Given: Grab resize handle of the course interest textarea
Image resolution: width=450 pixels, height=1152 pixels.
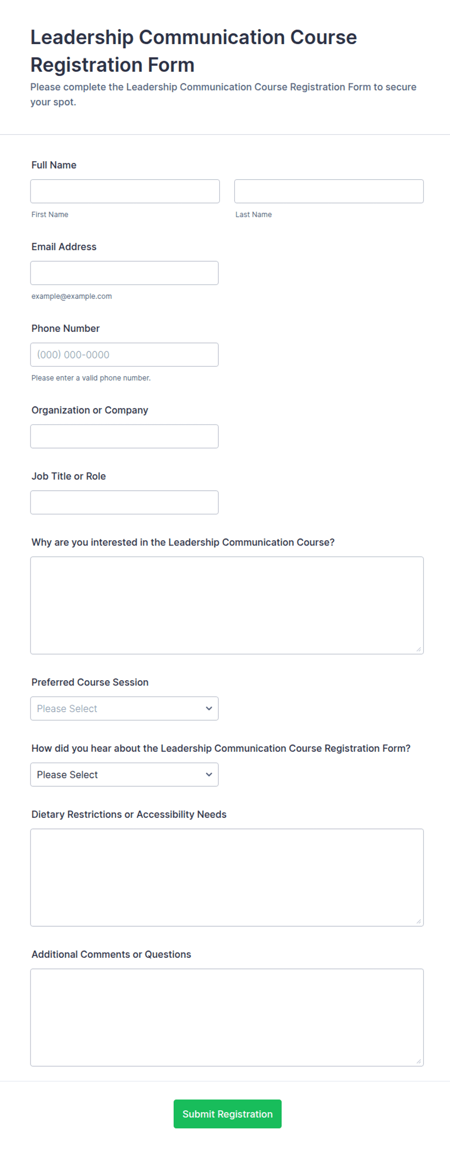Looking at the screenshot, I should (x=419, y=649).
